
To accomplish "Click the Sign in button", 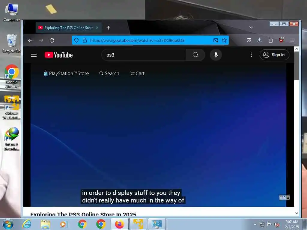I will tap(274, 55).
